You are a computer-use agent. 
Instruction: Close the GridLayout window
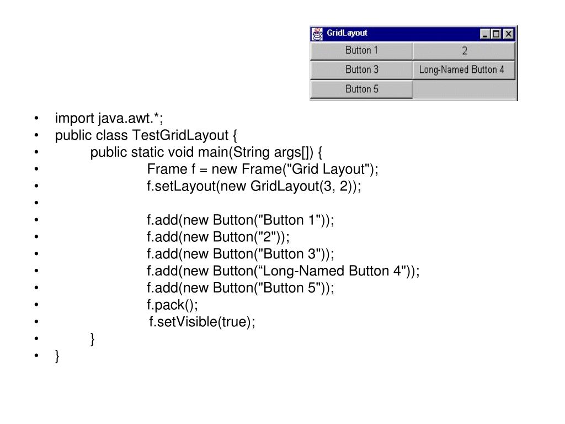point(508,34)
